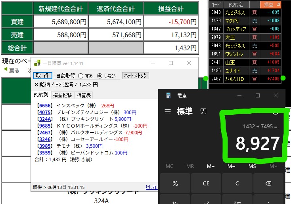Click the calculator percent key
291x204 pixels.
tap(175, 183)
